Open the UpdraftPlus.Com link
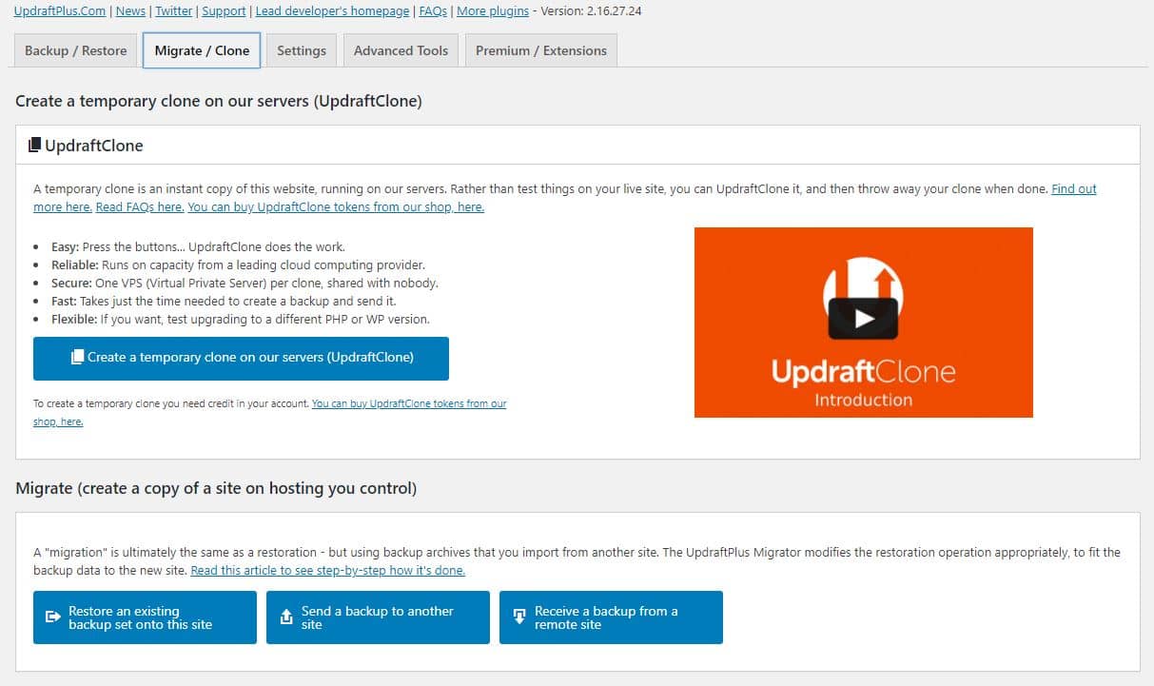The height and width of the screenshot is (686, 1154). [x=60, y=11]
